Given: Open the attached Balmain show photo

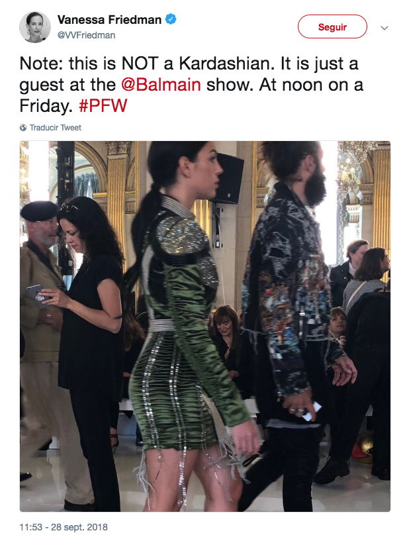Looking at the screenshot, I should click(205, 326).
